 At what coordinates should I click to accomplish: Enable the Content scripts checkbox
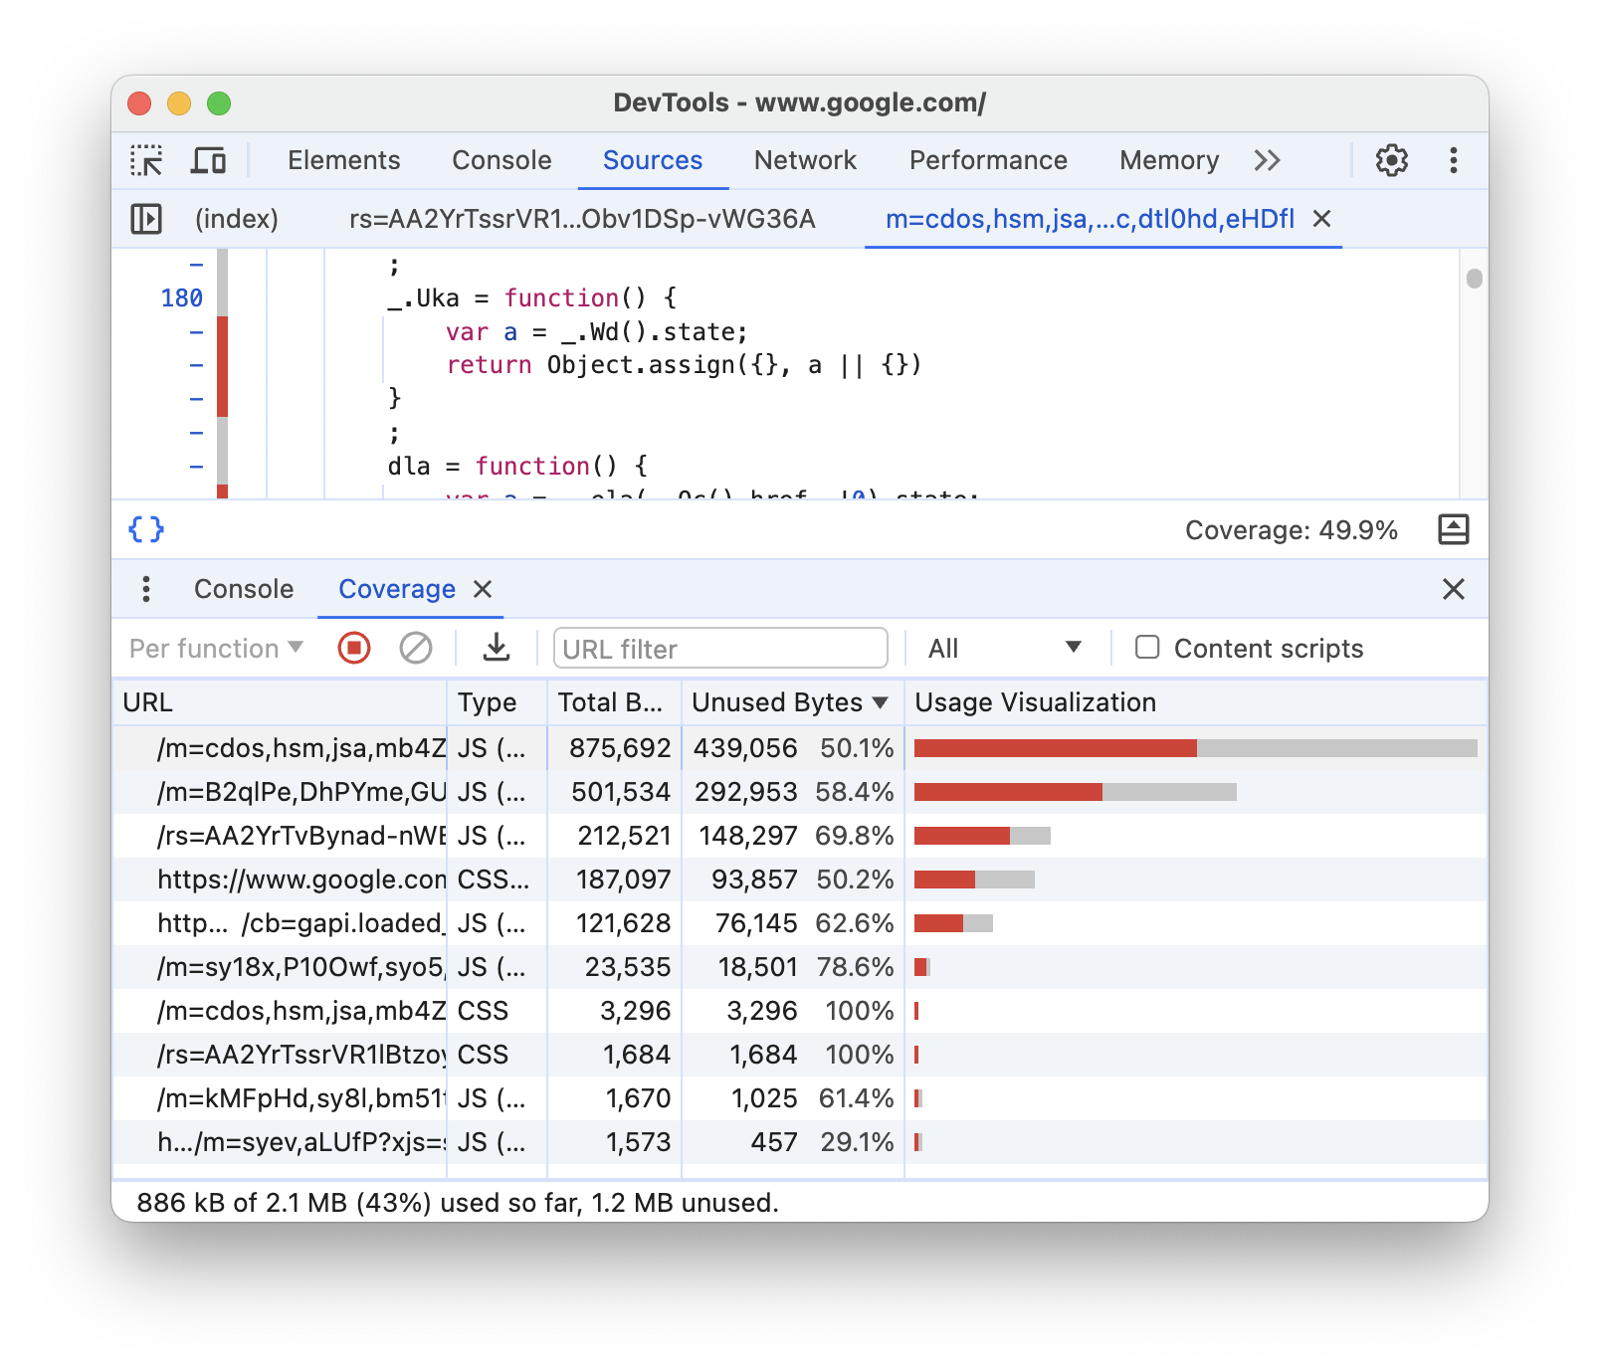[1147, 648]
